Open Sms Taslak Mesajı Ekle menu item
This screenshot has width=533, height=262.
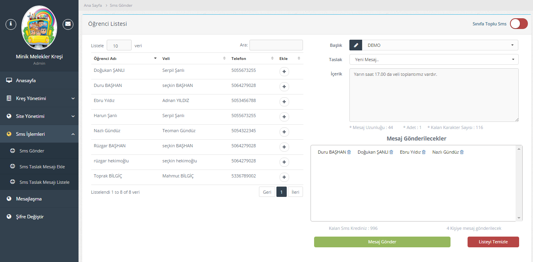[x=42, y=167]
